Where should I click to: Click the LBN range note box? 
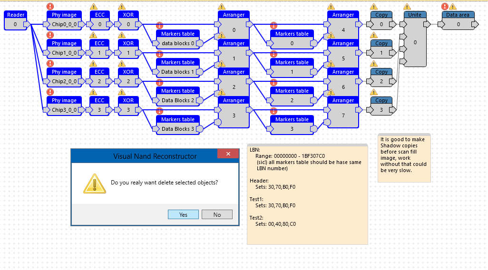click(307, 194)
